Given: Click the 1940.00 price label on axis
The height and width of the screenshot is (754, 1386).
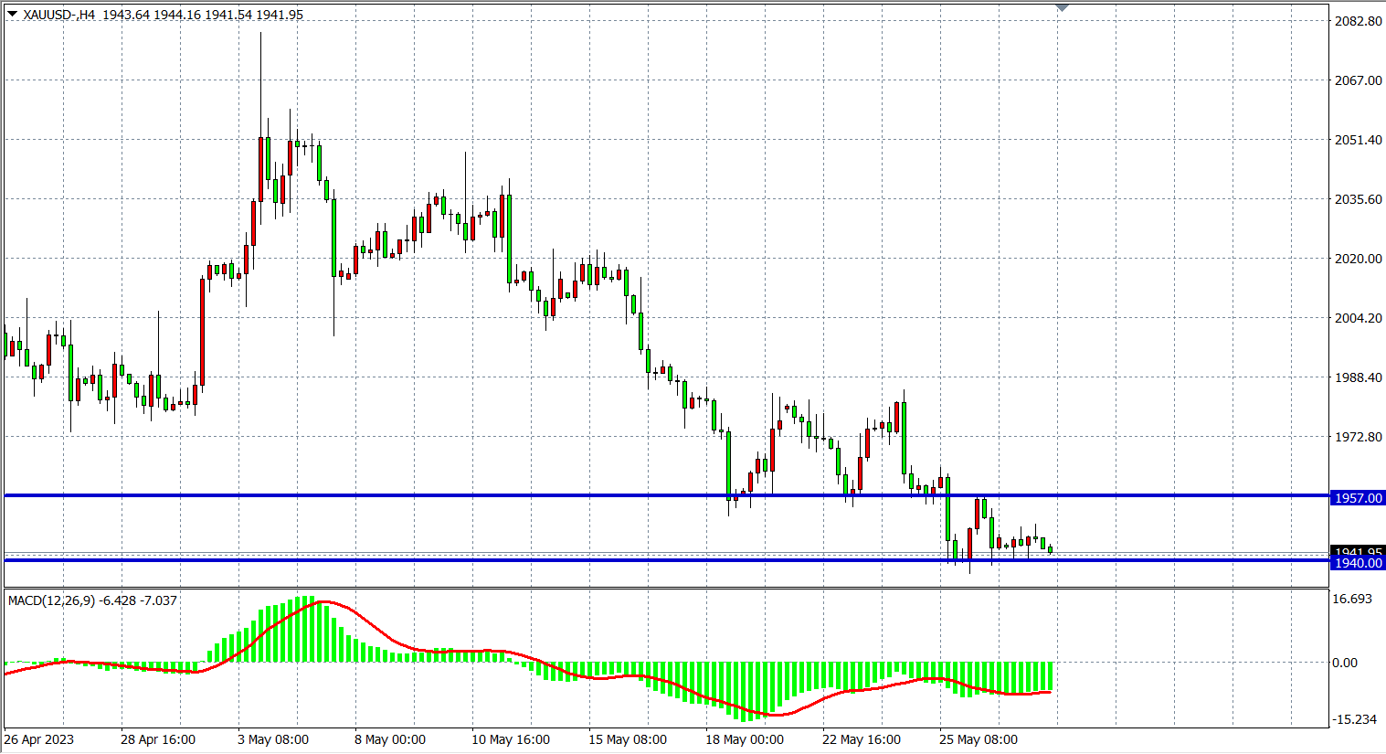Looking at the screenshot, I should click(1358, 564).
